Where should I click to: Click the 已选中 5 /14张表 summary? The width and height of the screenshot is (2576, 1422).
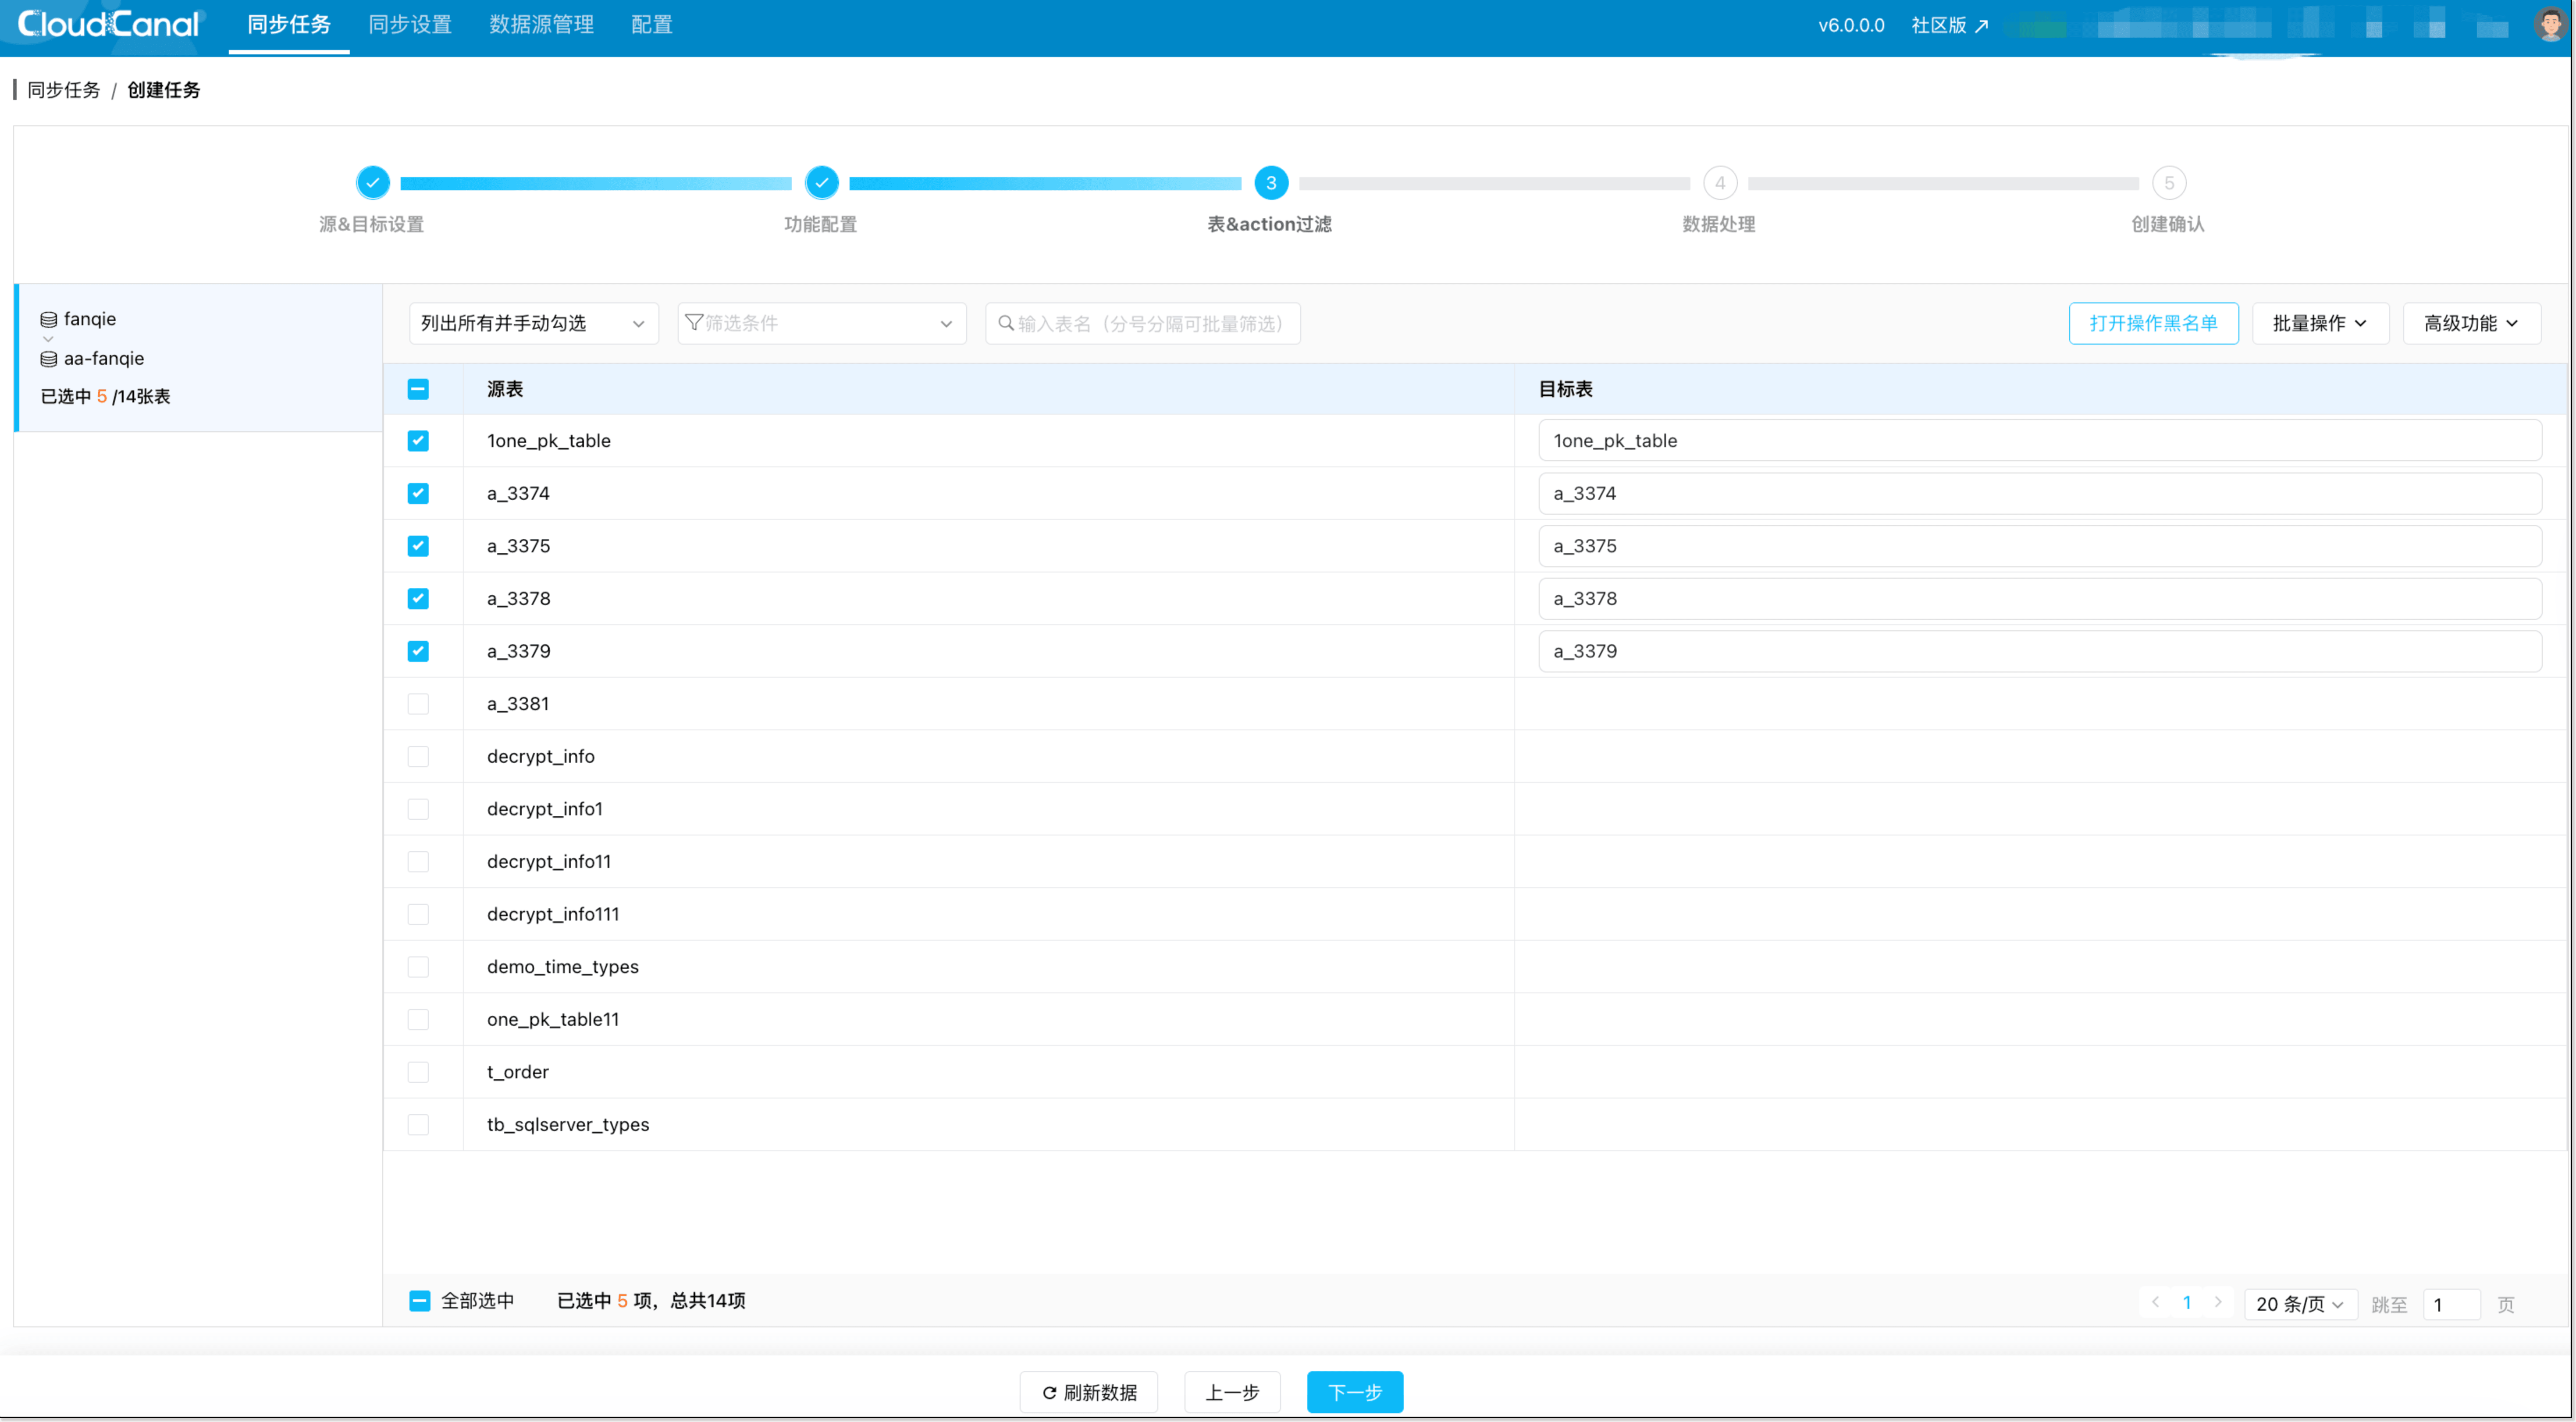(x=106, y=397)
